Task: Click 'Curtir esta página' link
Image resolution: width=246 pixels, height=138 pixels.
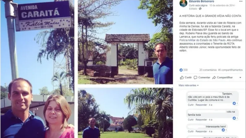Action: (198, 6)
